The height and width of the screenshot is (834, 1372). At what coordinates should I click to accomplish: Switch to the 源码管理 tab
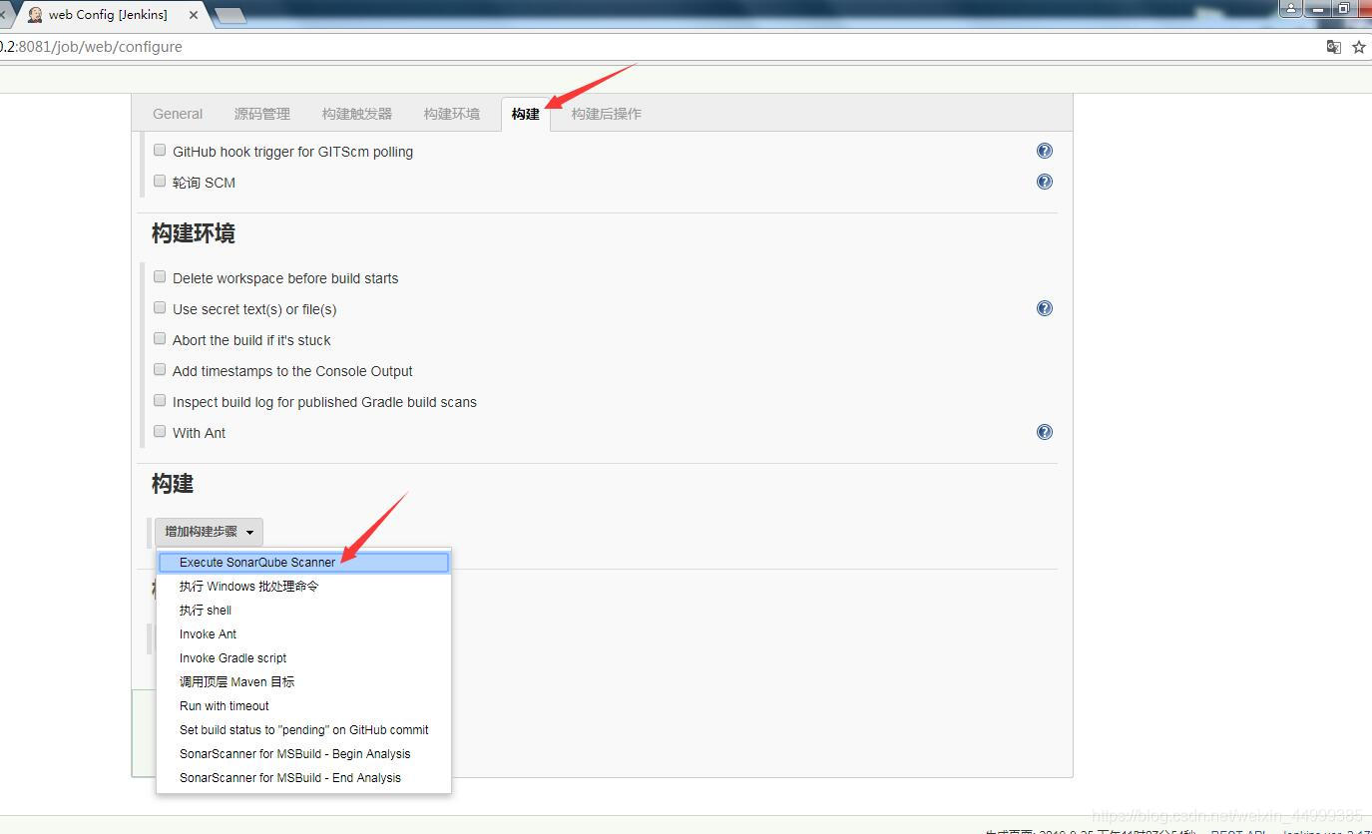(262, 114)
